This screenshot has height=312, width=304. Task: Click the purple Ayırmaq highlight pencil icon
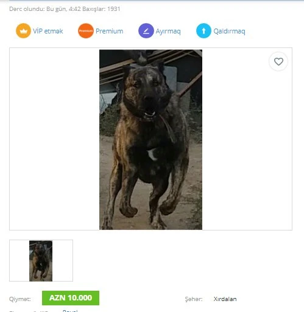146,31
